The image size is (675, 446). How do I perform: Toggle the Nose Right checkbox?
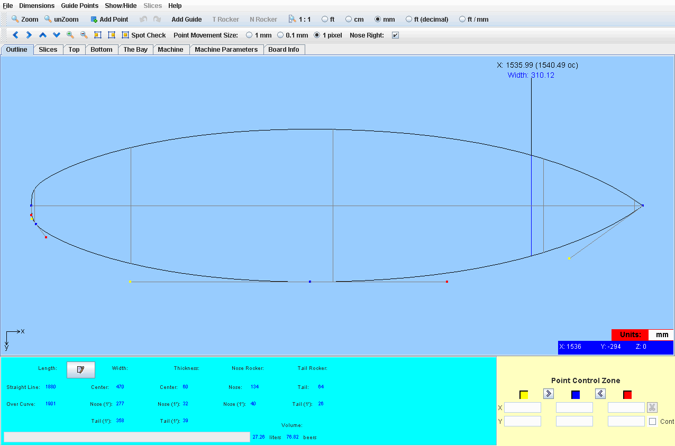click(395, 35)
